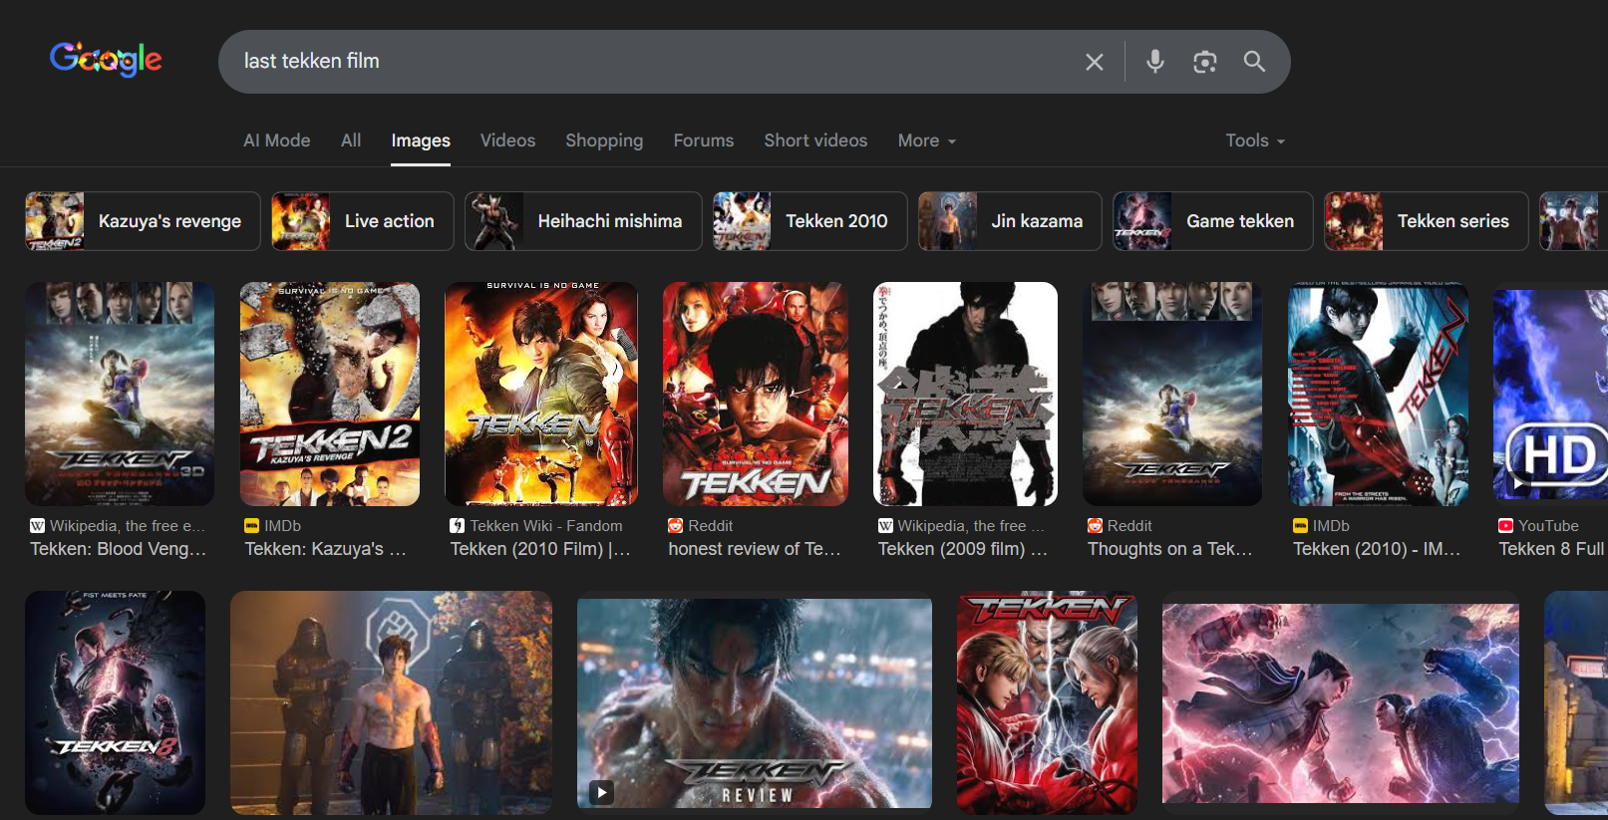
Task: Open the Tekken Wiki Fandom poster image
Action: pyautogui.click(x=541, y=394)
